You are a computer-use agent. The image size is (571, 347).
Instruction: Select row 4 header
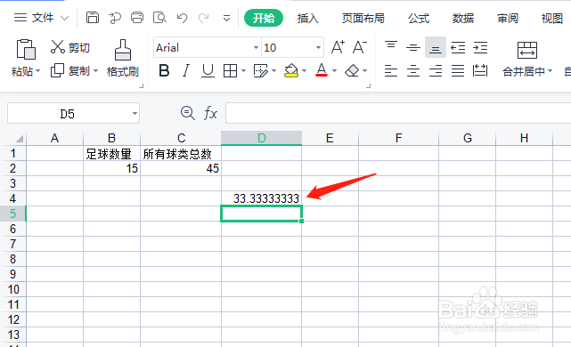click(x=12, y=198)
